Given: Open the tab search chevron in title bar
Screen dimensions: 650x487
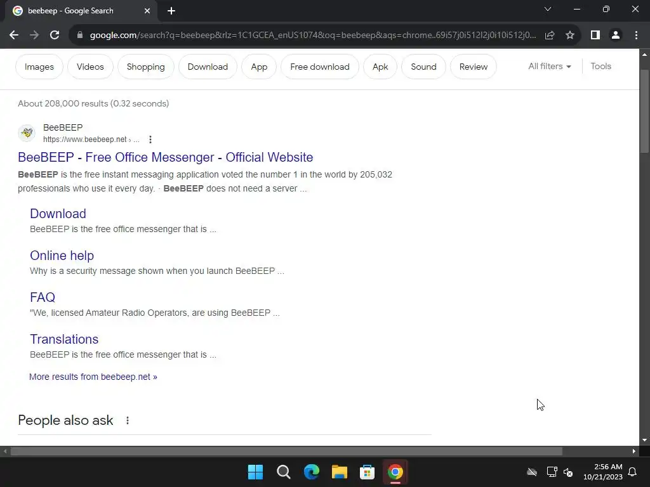Looking at the screenshot, I should coord(548,9).
